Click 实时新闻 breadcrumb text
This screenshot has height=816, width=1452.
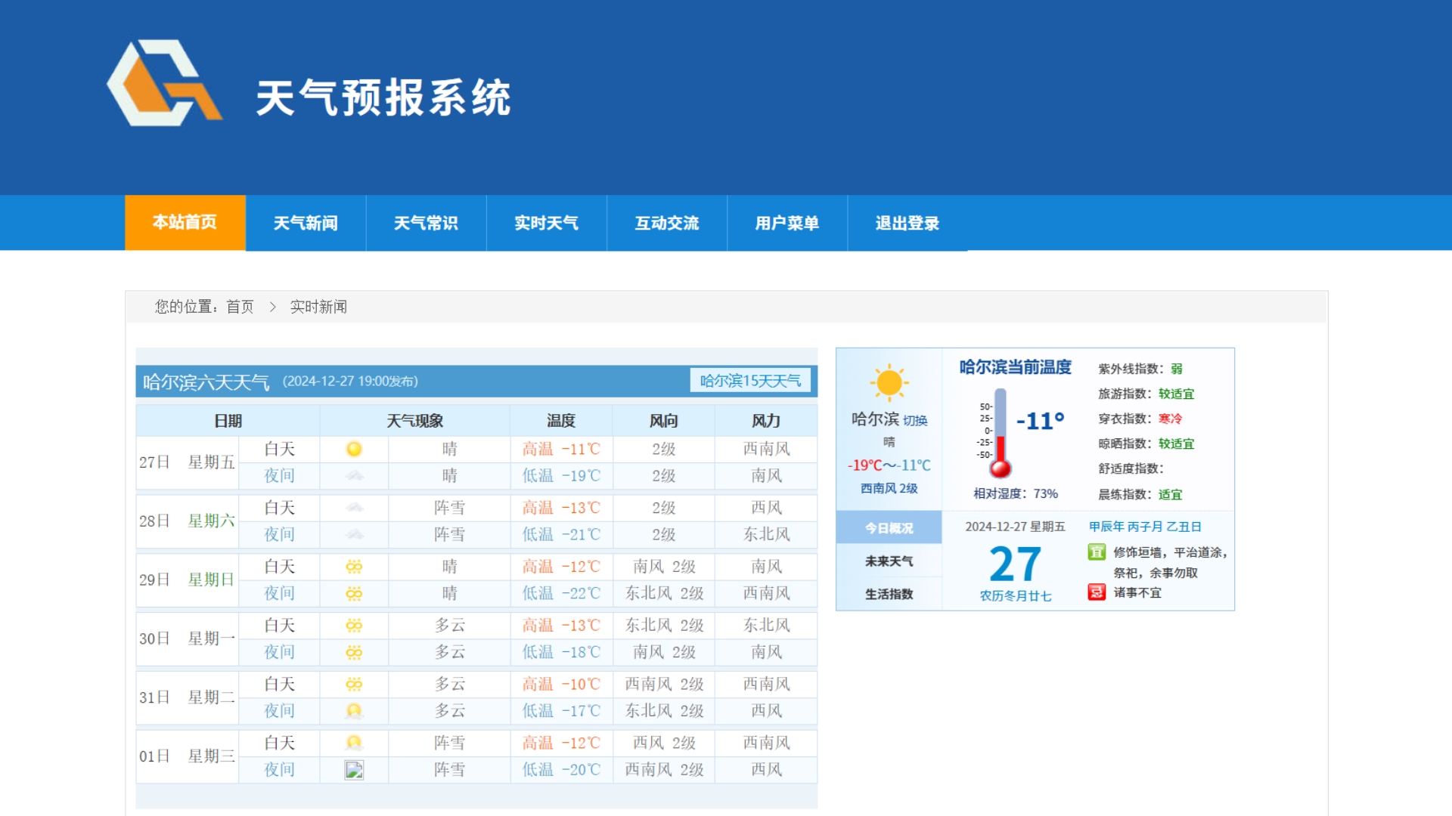tap(318, 307)
